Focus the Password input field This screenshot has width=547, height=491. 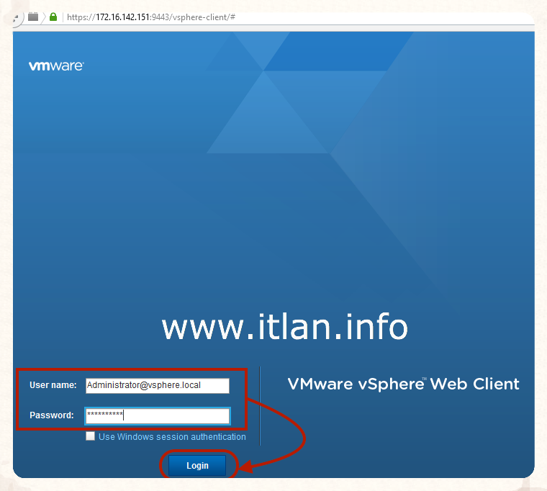pyautogui.click(x=157, y=415)
